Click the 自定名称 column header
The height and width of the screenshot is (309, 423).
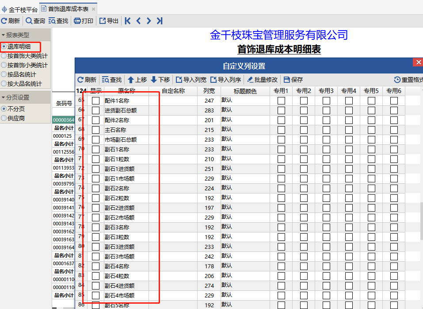[x=173, y=91]
